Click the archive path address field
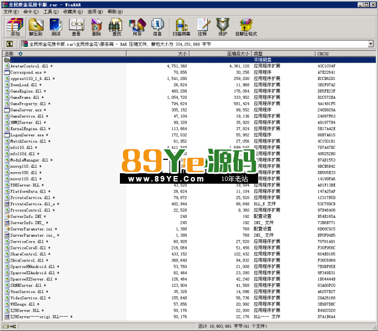378x331 pixels. [x=194, y=44]
